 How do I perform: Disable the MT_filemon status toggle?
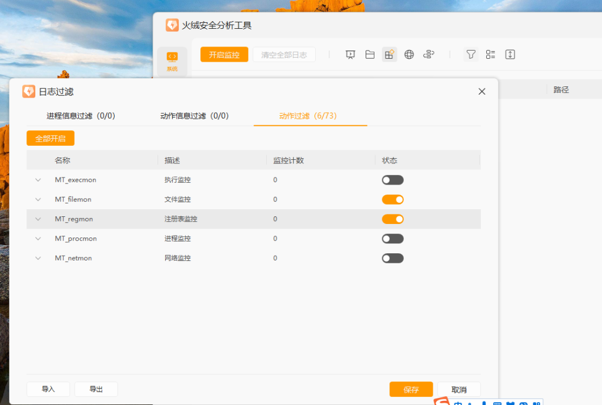392,200
